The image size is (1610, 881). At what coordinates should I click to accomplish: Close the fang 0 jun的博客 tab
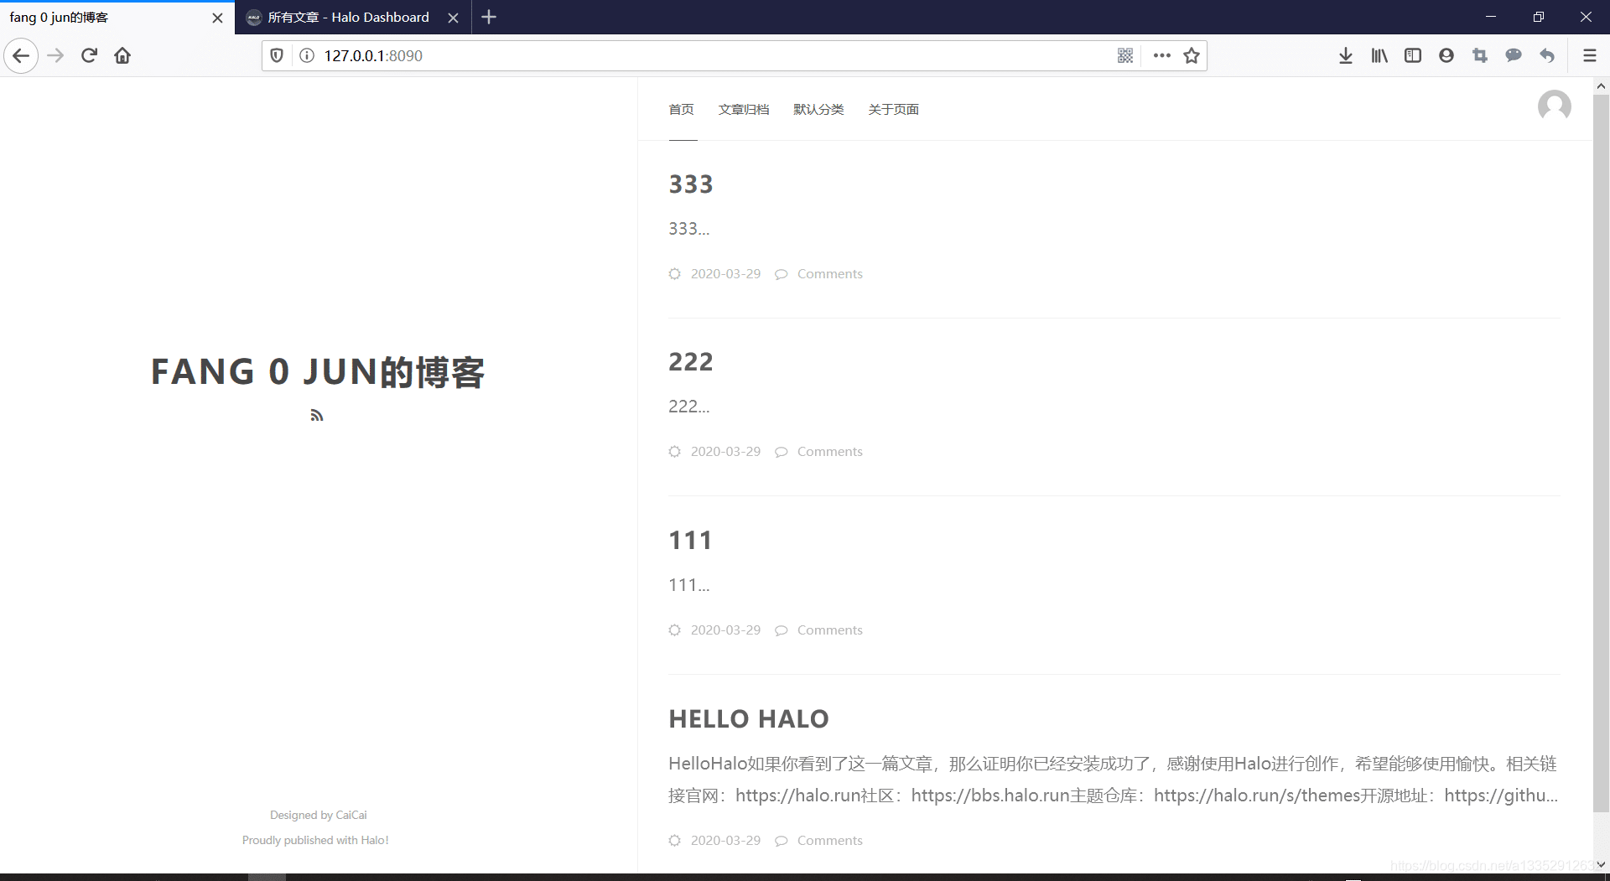(217, 18)
